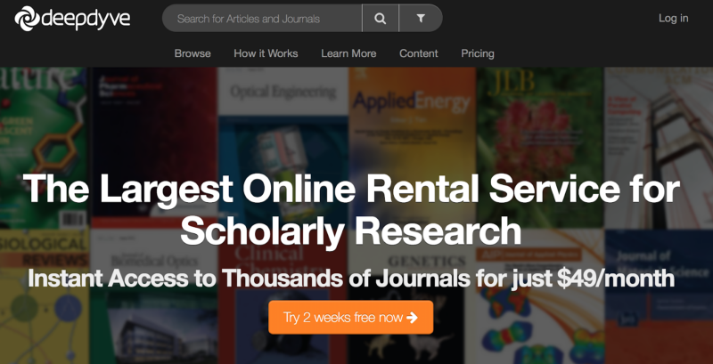Select the Nature journal cover

(44, 148)
